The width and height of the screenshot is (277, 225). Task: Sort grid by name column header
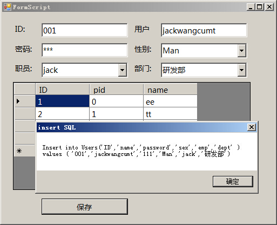coord(171,89)
